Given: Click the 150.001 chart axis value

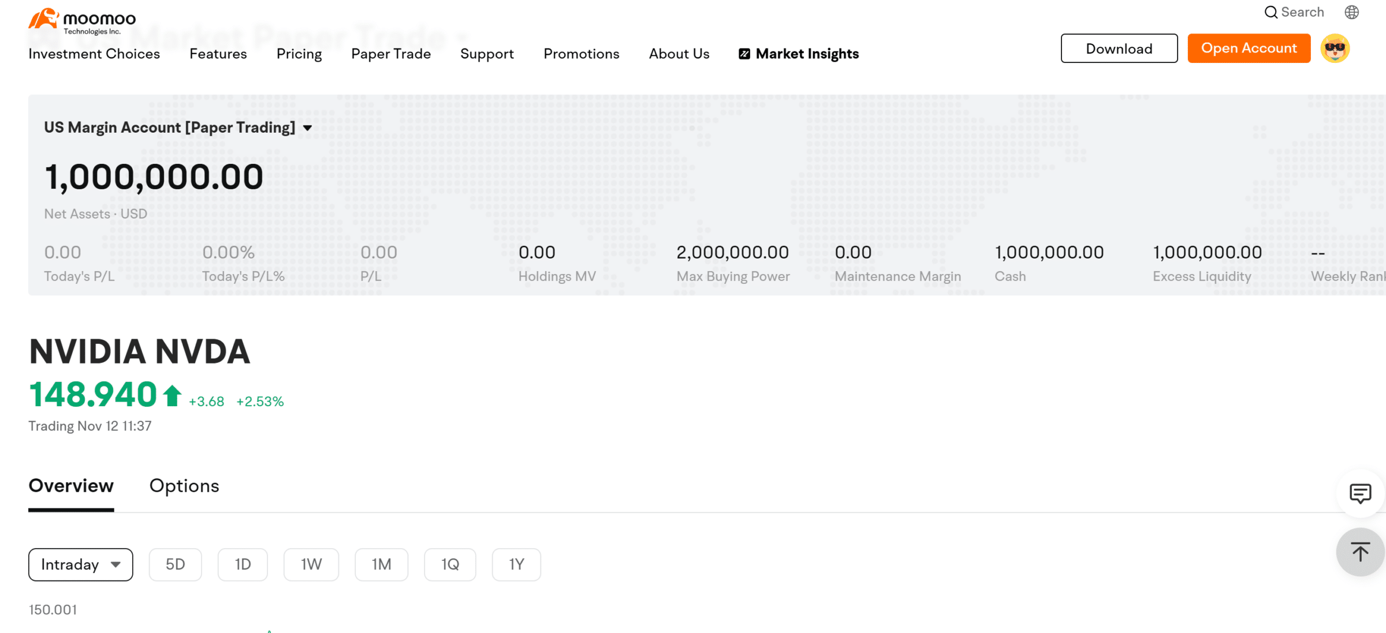Looking at the screenshot, I should (x=53, y=610).
